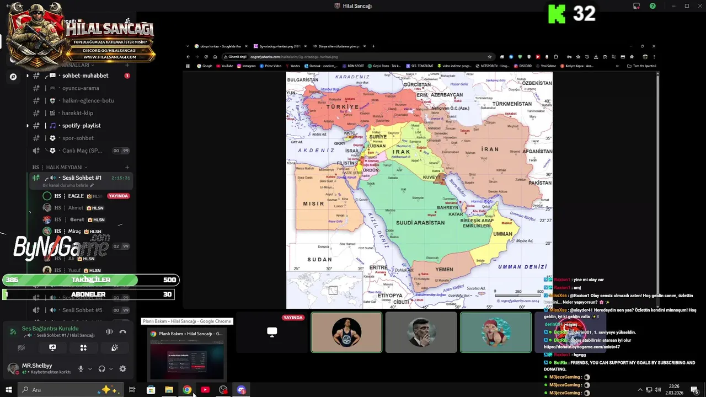Select the muscular man avatar participant tile
The image size is (706, 397).
[x=346, y=332]
